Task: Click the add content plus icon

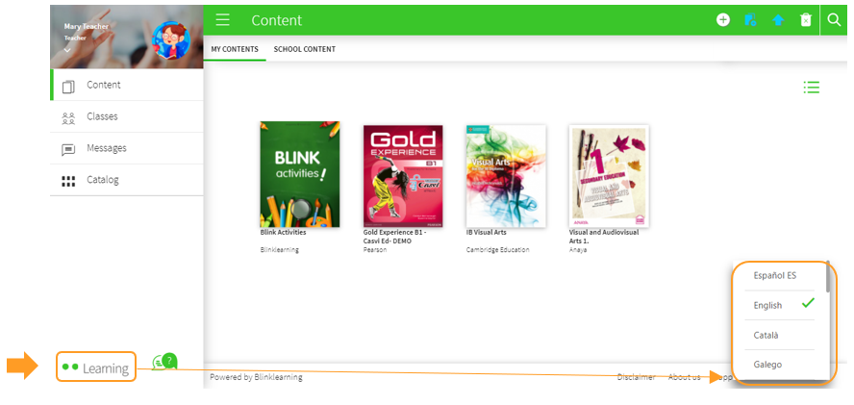Action: pyautogui.click(x=723, y=20)
